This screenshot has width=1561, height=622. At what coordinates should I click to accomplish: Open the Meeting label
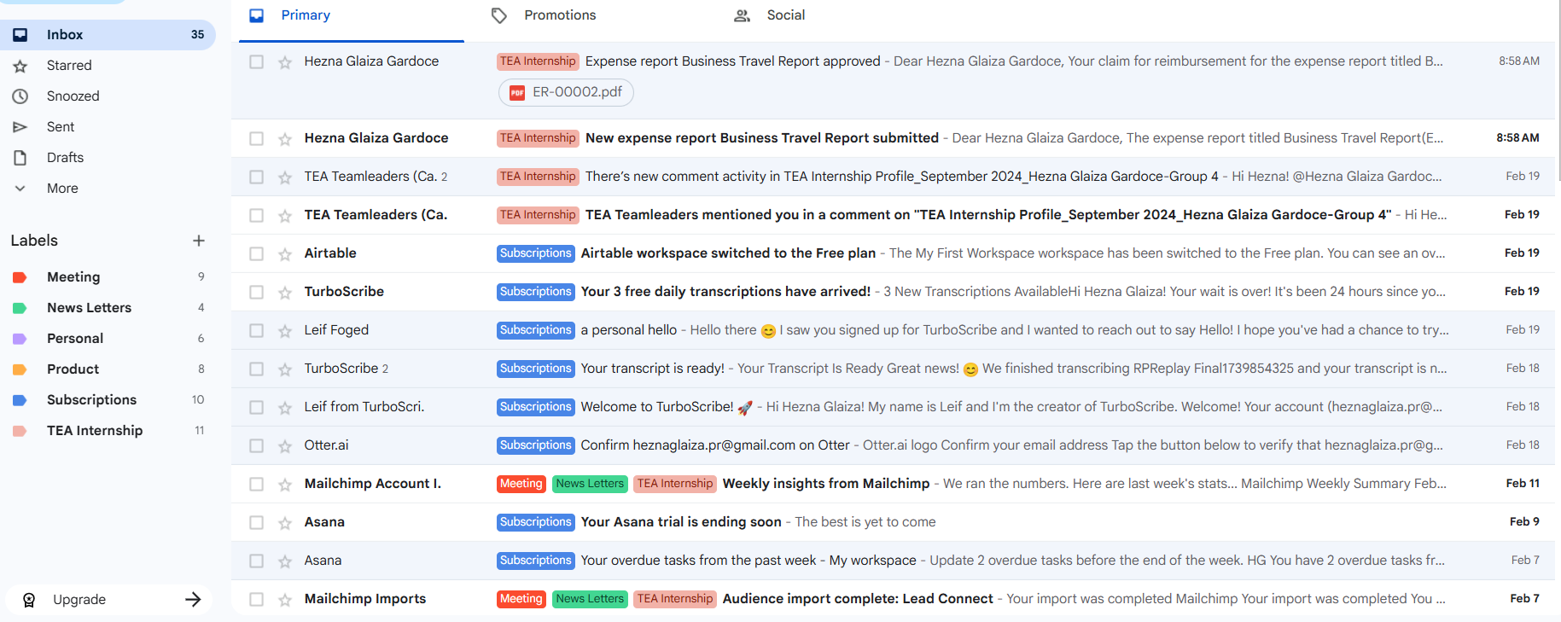(x=108, y=277)
